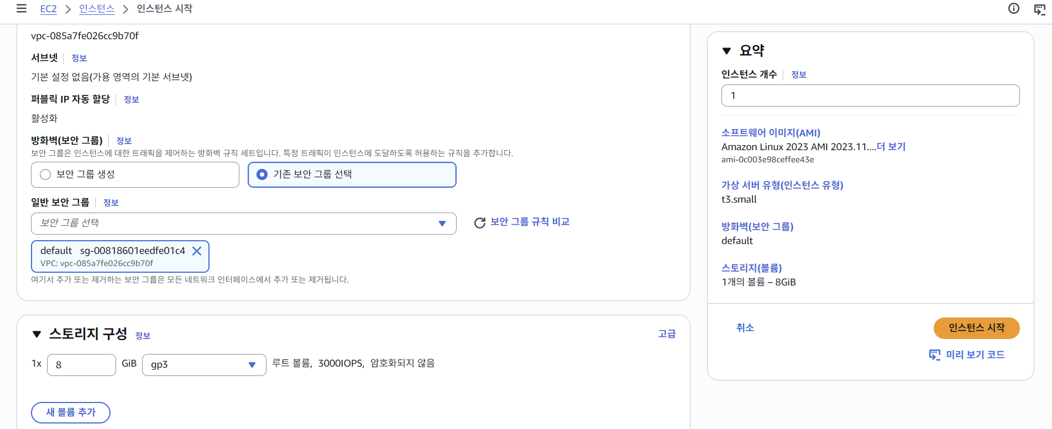1052x429 pixels.
Task: Click the 인스턴스 시작 button
Action: (x=976, y=328)
